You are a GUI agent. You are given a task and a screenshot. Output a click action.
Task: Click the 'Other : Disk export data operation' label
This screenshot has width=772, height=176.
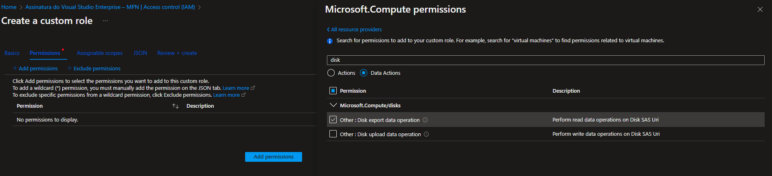coord(379,120)
